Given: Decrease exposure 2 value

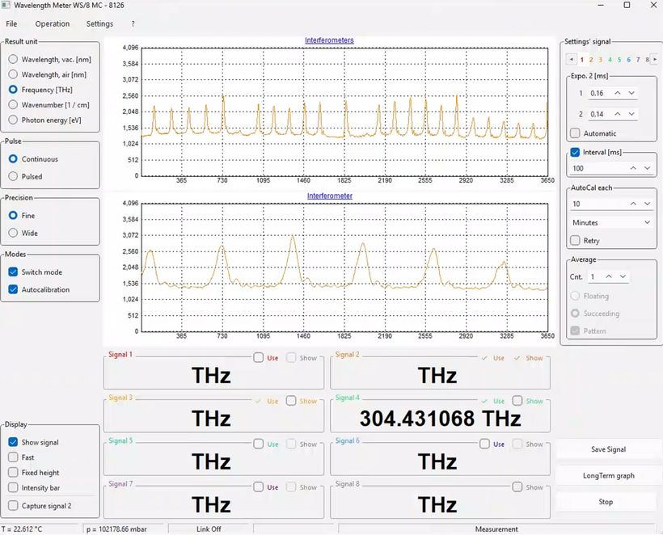Looking at the screenshot, I should 631,114.
